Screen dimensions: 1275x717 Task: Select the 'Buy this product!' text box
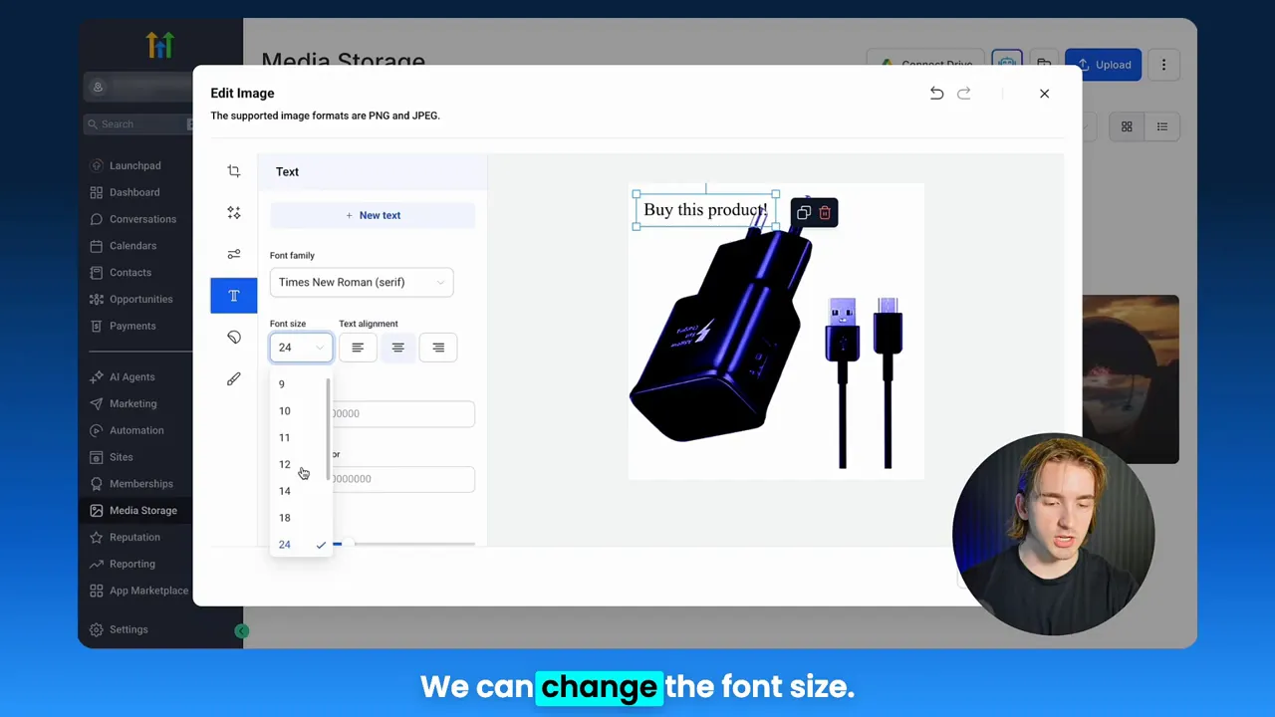(705, 210)
